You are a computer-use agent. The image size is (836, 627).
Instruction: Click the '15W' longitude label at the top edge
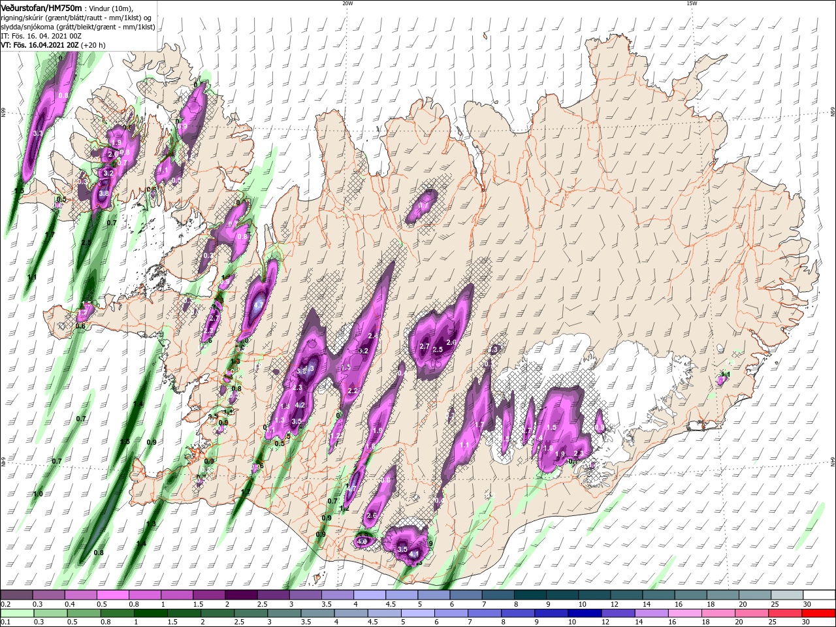[x=692, y=3]
